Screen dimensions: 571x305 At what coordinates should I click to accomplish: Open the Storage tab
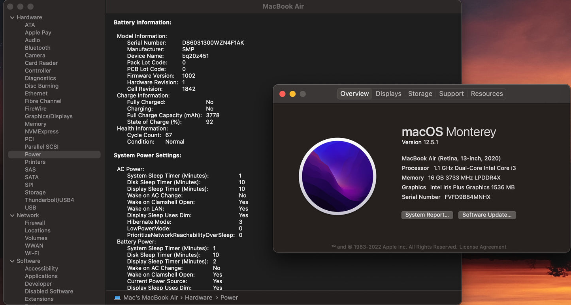coord(420,94)
